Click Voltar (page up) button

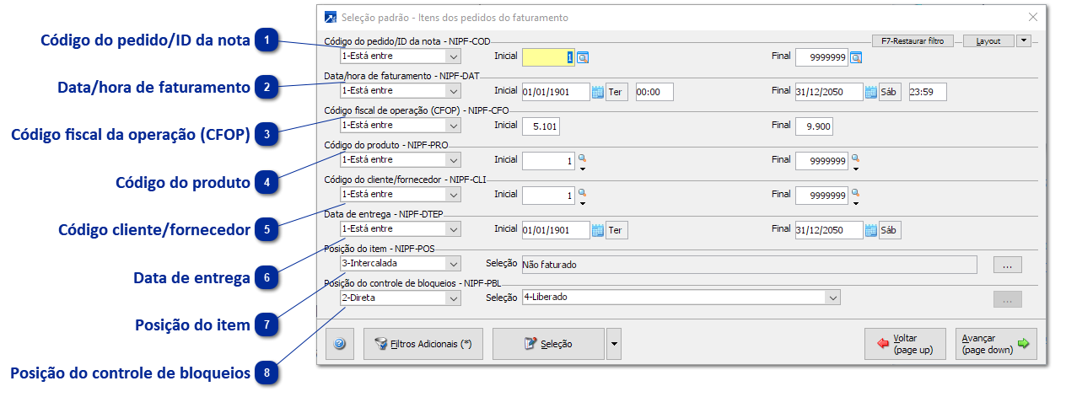pos(905,344)
